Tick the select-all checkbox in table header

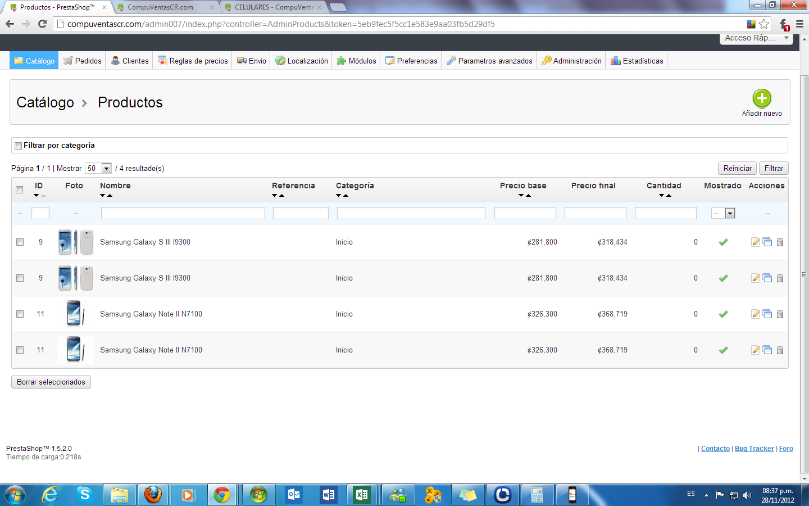coord(20,190)
